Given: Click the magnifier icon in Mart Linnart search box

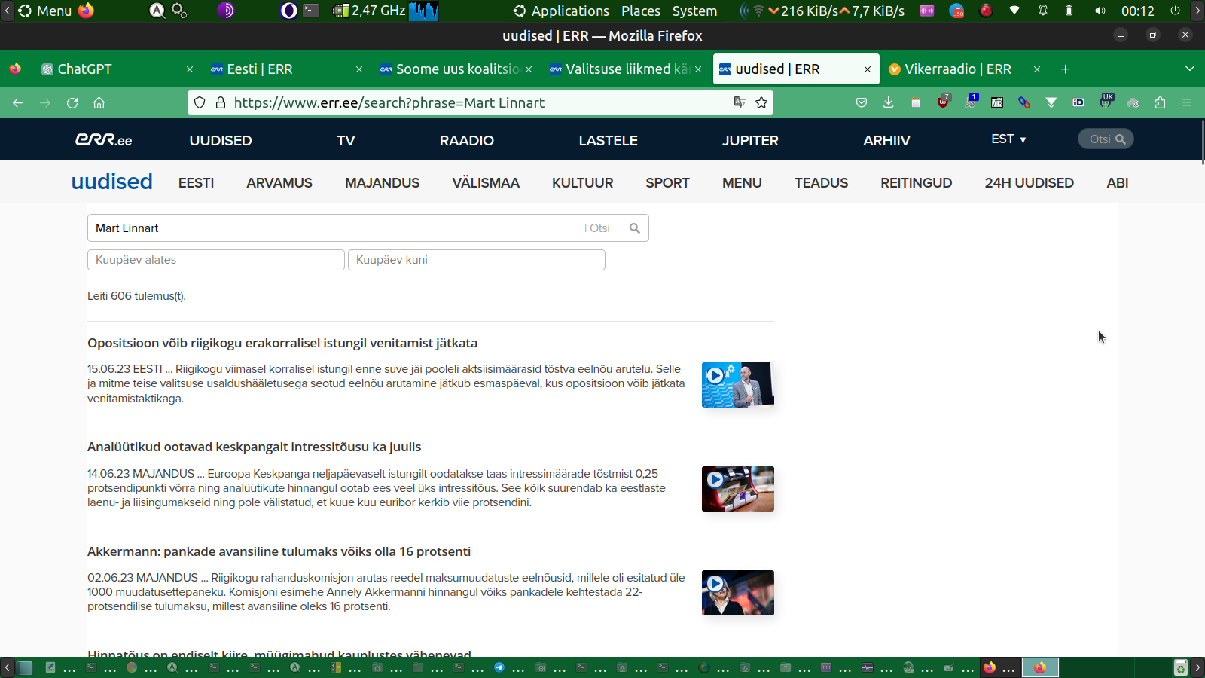Looking at the screenshot, I should pyautogui.click(x=635, y=228).
